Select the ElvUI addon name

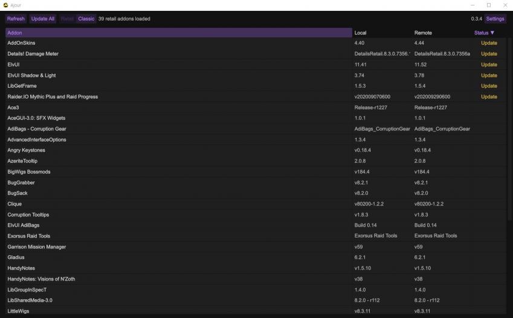pos(13,65)
